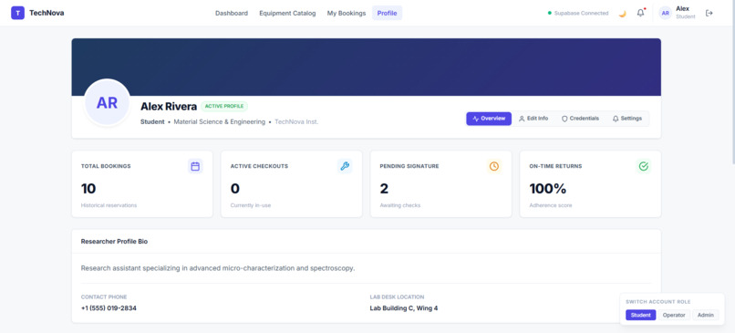Switch account role to Operator

pos(674,315)
